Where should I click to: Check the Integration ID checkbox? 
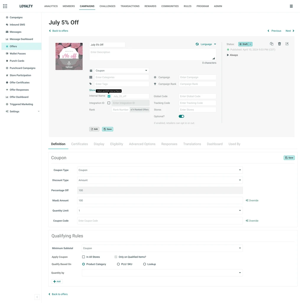[x=109, y=103]
